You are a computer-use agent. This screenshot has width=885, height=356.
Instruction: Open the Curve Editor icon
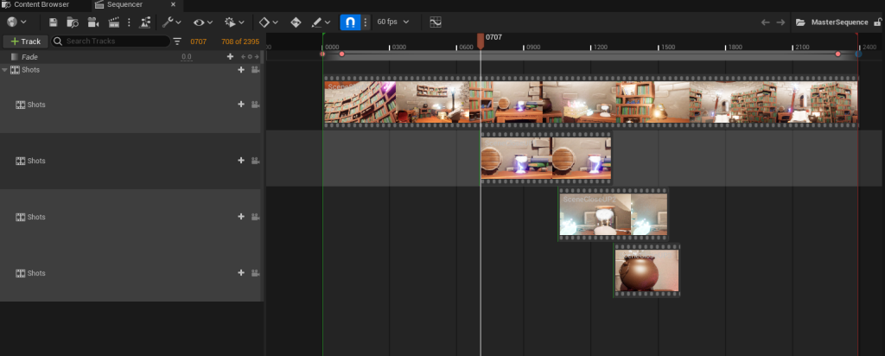pos(435,22)
